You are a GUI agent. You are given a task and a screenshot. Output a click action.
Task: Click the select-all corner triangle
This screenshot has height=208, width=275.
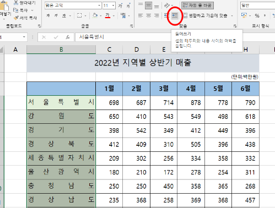pyautogui.click(x=2, y=50)
